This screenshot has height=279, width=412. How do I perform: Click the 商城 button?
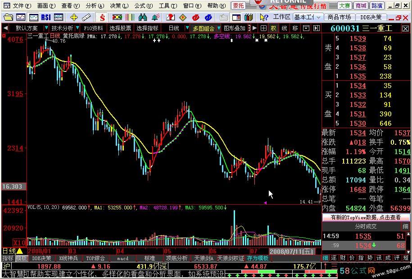[x=361, y=5]
